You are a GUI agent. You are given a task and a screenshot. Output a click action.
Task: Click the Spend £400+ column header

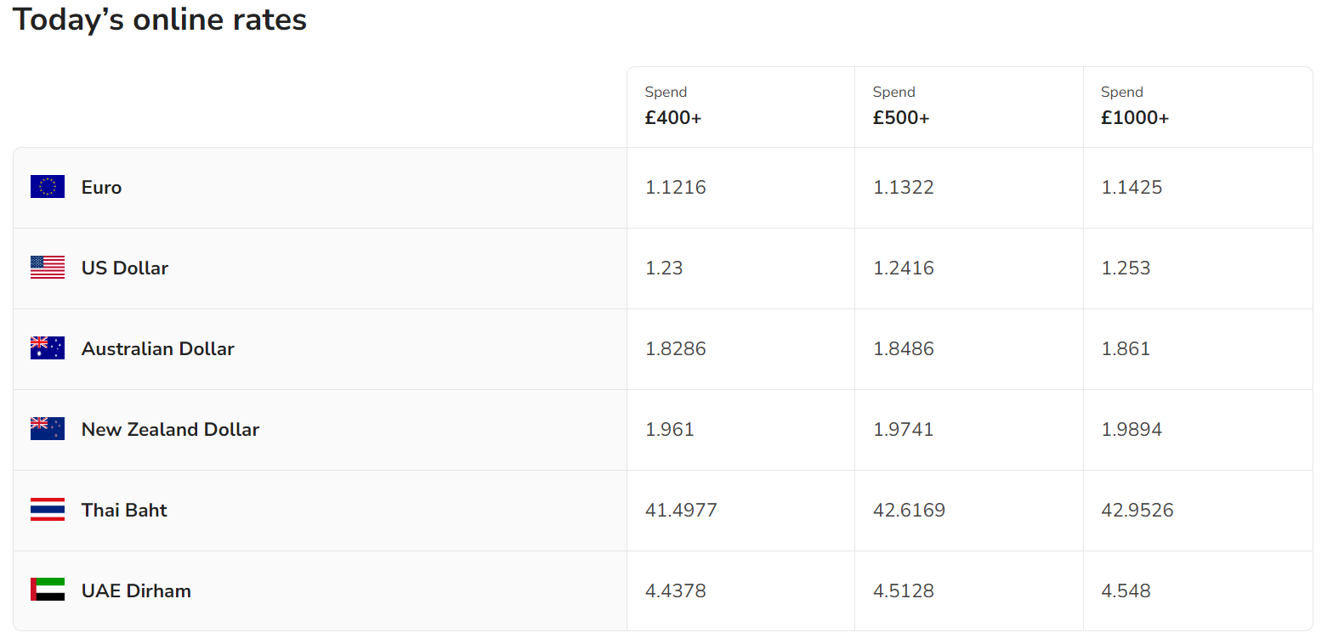pos(673,106)
